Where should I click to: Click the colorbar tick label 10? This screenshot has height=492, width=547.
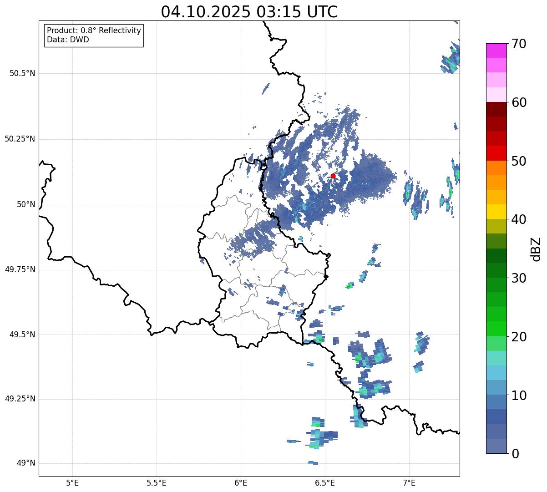tap(519, 395)
